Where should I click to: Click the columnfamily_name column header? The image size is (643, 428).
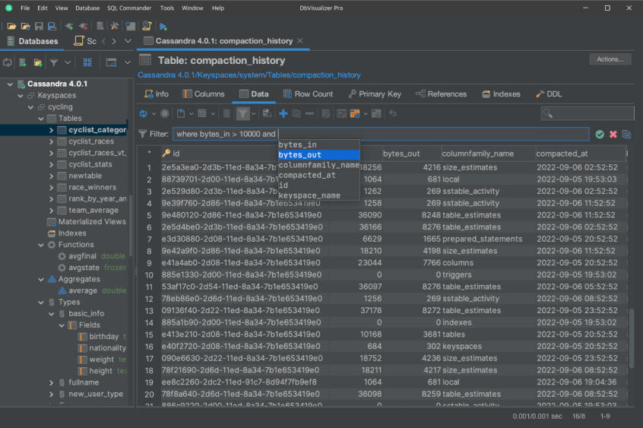[x=488, y=154]
